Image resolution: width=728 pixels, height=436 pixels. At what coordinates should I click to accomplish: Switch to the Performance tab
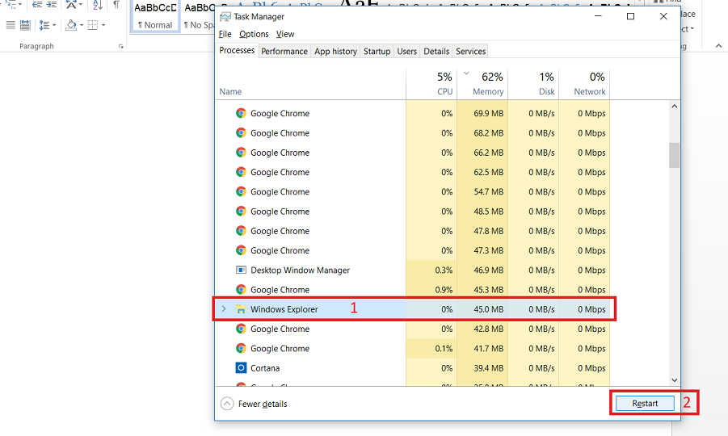(x=284, y=52)
